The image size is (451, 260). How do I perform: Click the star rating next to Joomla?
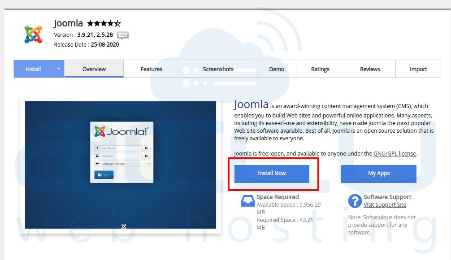point(104,23)
